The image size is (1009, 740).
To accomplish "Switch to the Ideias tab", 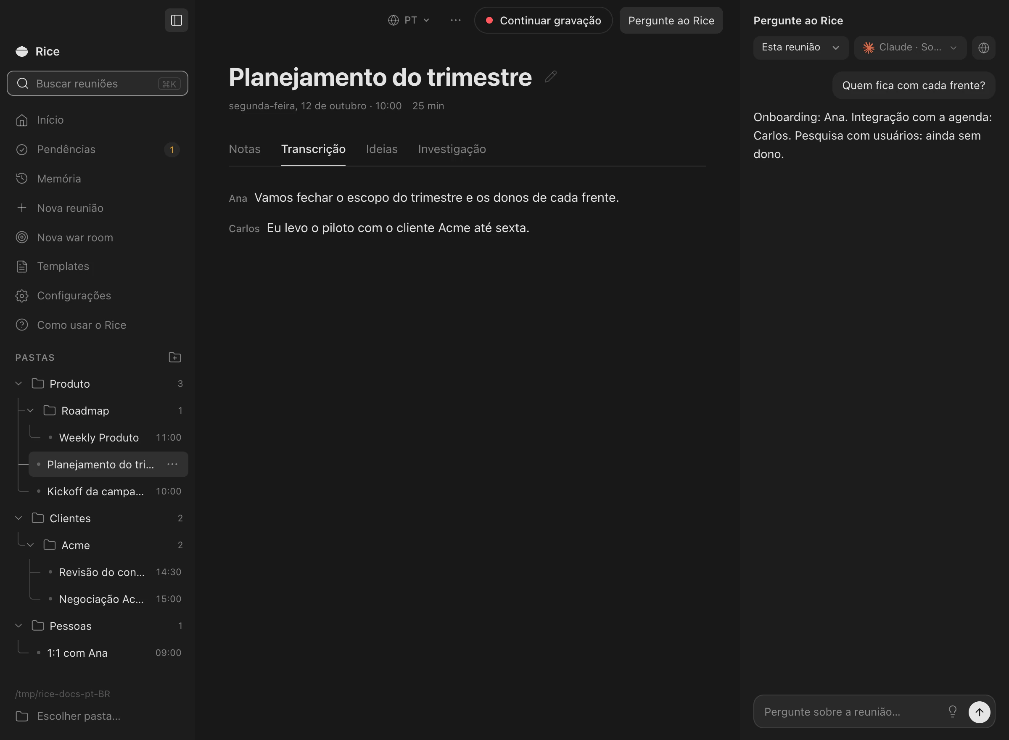I will (382, 149).
